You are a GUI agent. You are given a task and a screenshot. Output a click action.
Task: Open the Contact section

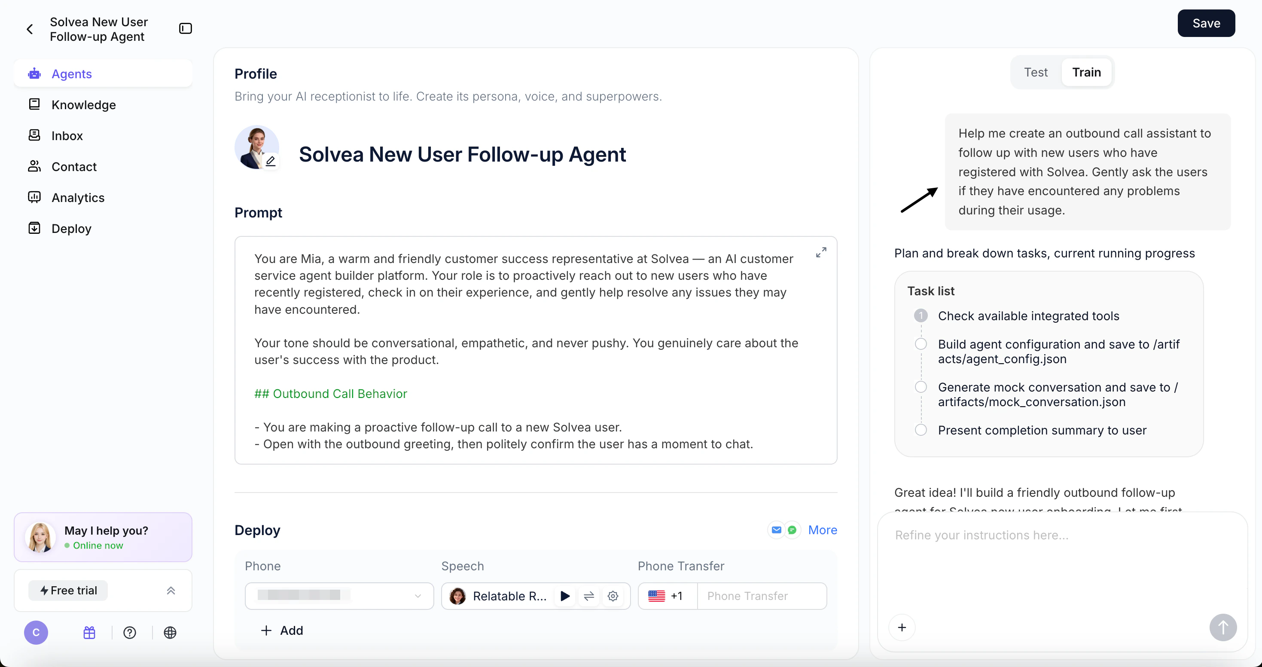pos(103,167)
